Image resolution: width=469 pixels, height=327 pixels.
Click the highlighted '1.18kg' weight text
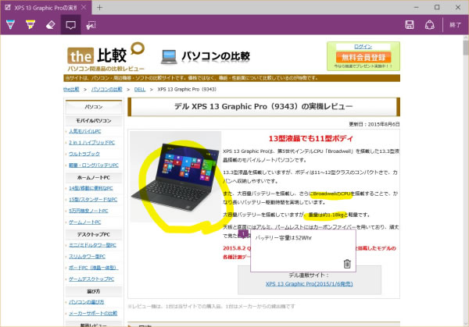335,215
